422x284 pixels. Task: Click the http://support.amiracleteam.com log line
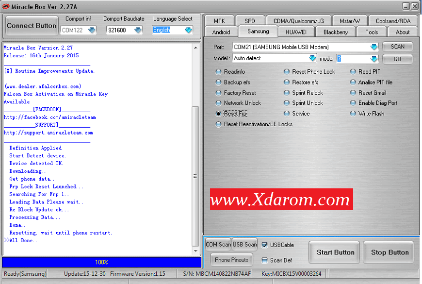coord(48,133)
